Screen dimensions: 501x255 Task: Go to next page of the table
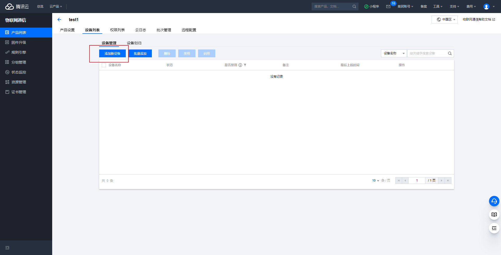(442, 181)
